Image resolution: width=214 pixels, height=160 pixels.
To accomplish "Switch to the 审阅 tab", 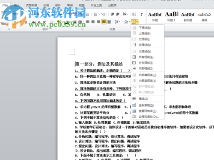I will (x=70, y=6).
